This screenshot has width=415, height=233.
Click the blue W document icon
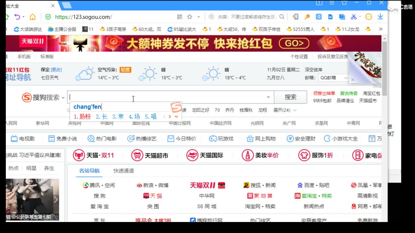point(330,17)
